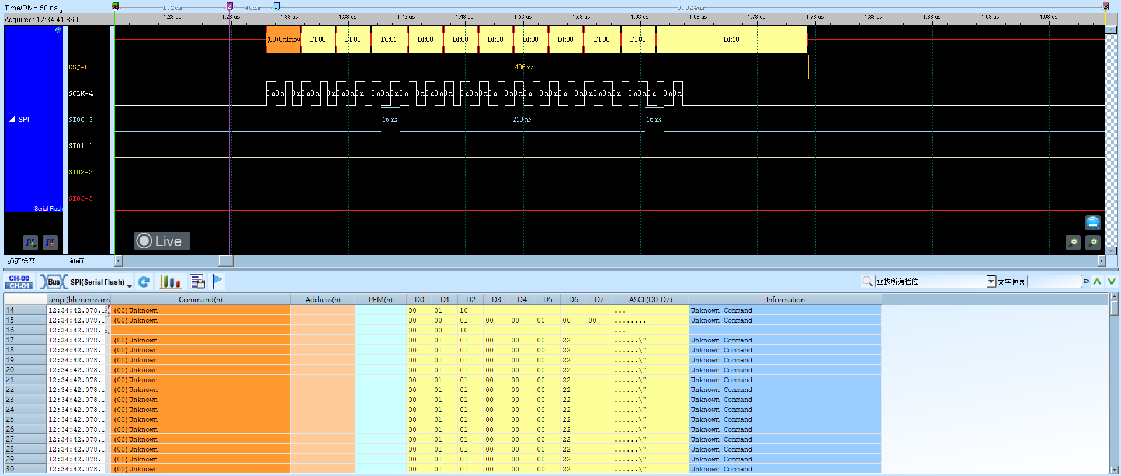Screen dimensions: 1121x476
Task: Click the Address(h) column header
Action: [322, 300]
